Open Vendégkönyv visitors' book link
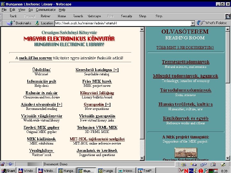The width and height of the screenshot is (231, 173). (41, 151)
